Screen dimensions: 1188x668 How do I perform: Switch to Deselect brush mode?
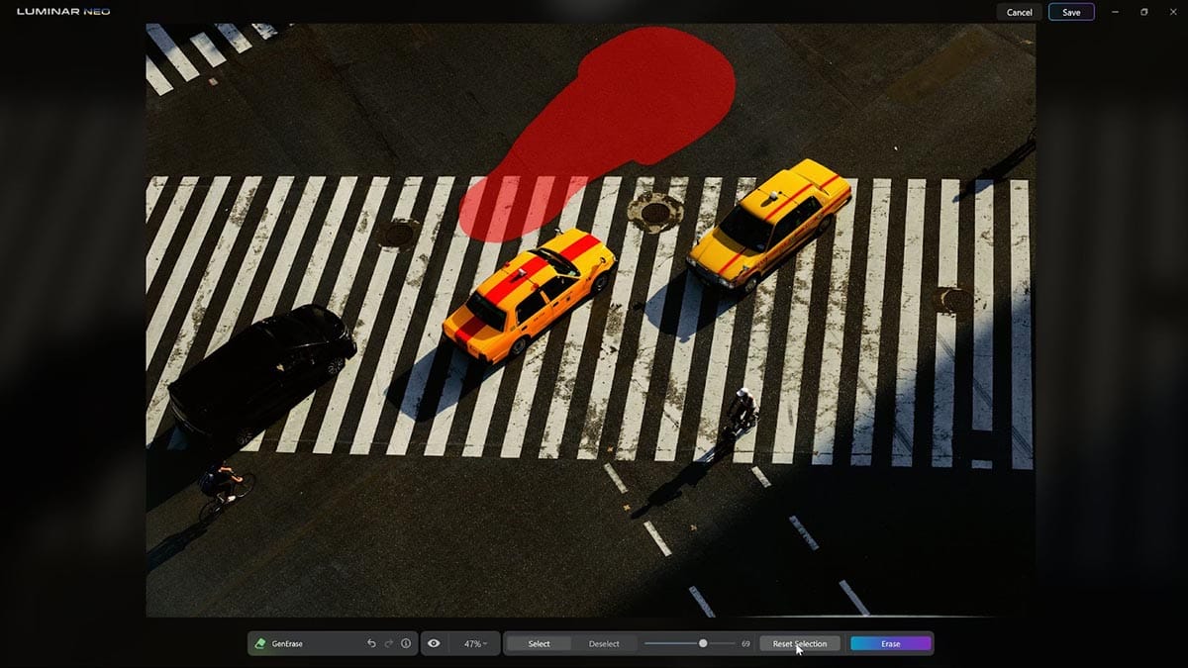pos(604,643)
